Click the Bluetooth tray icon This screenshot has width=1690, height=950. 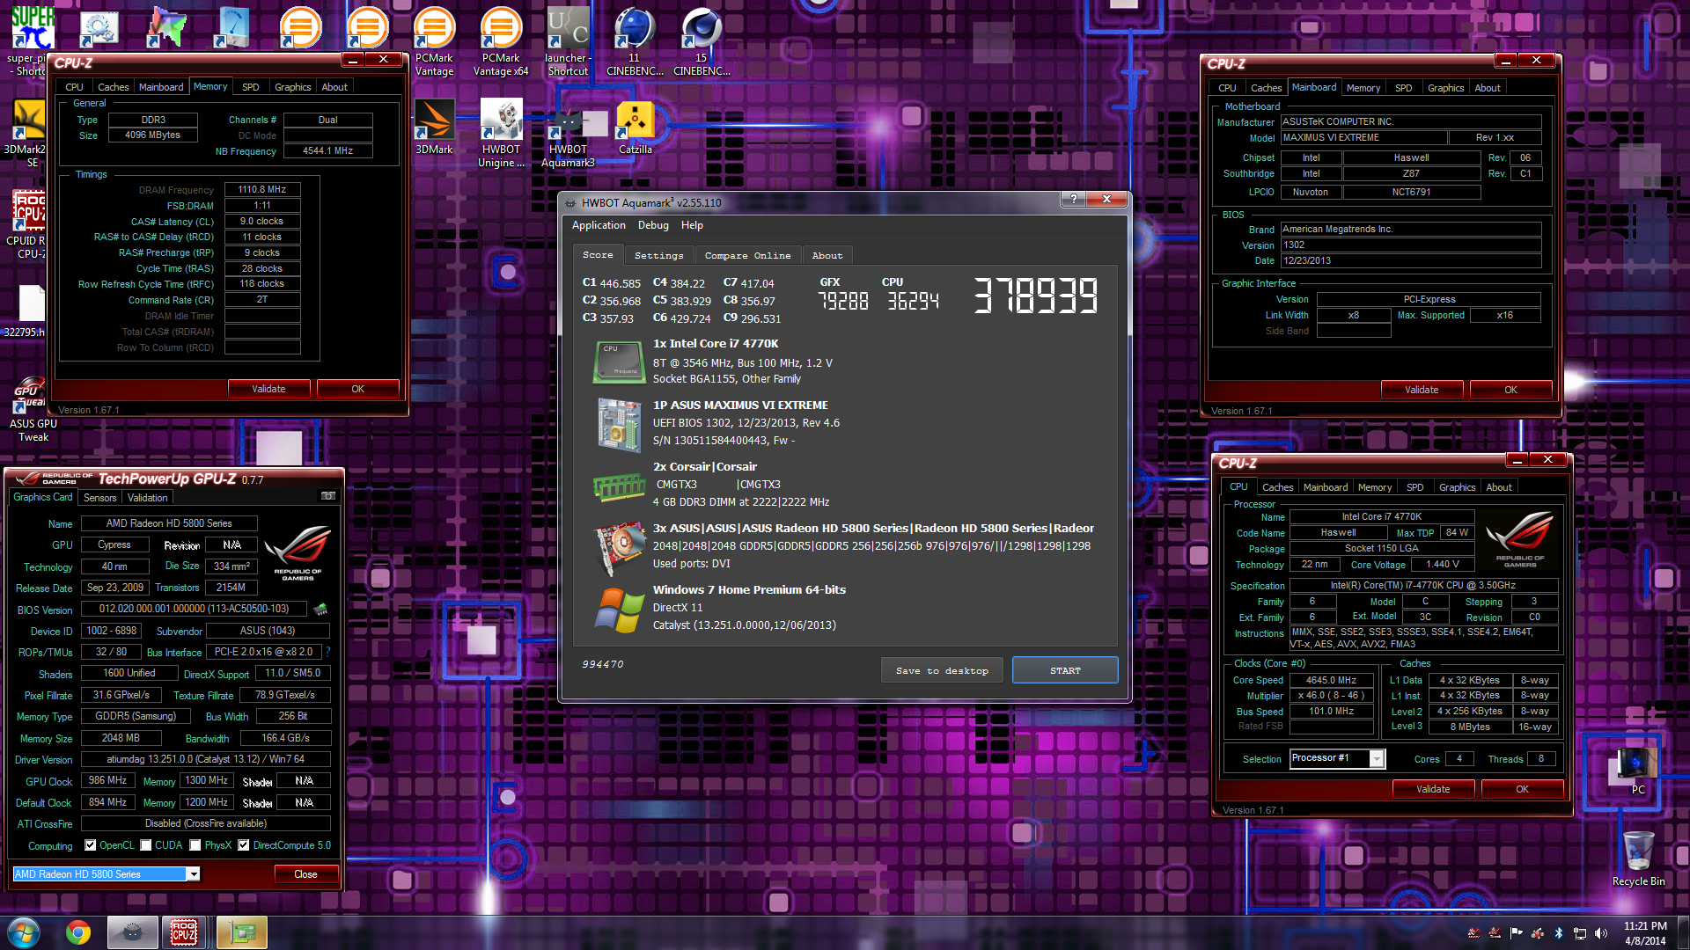[x=1558, y=932]
